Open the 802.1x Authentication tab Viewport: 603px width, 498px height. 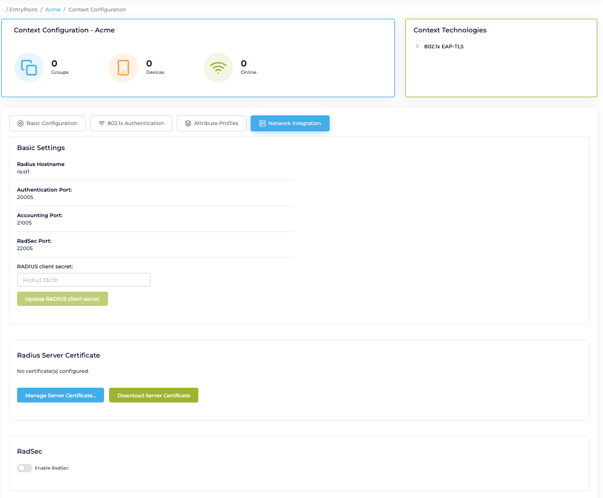coord(131,123)
